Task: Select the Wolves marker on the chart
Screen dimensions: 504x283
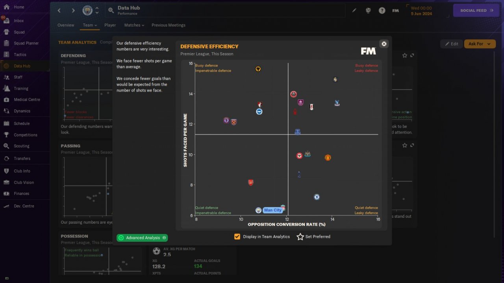Action: point(258,69)
